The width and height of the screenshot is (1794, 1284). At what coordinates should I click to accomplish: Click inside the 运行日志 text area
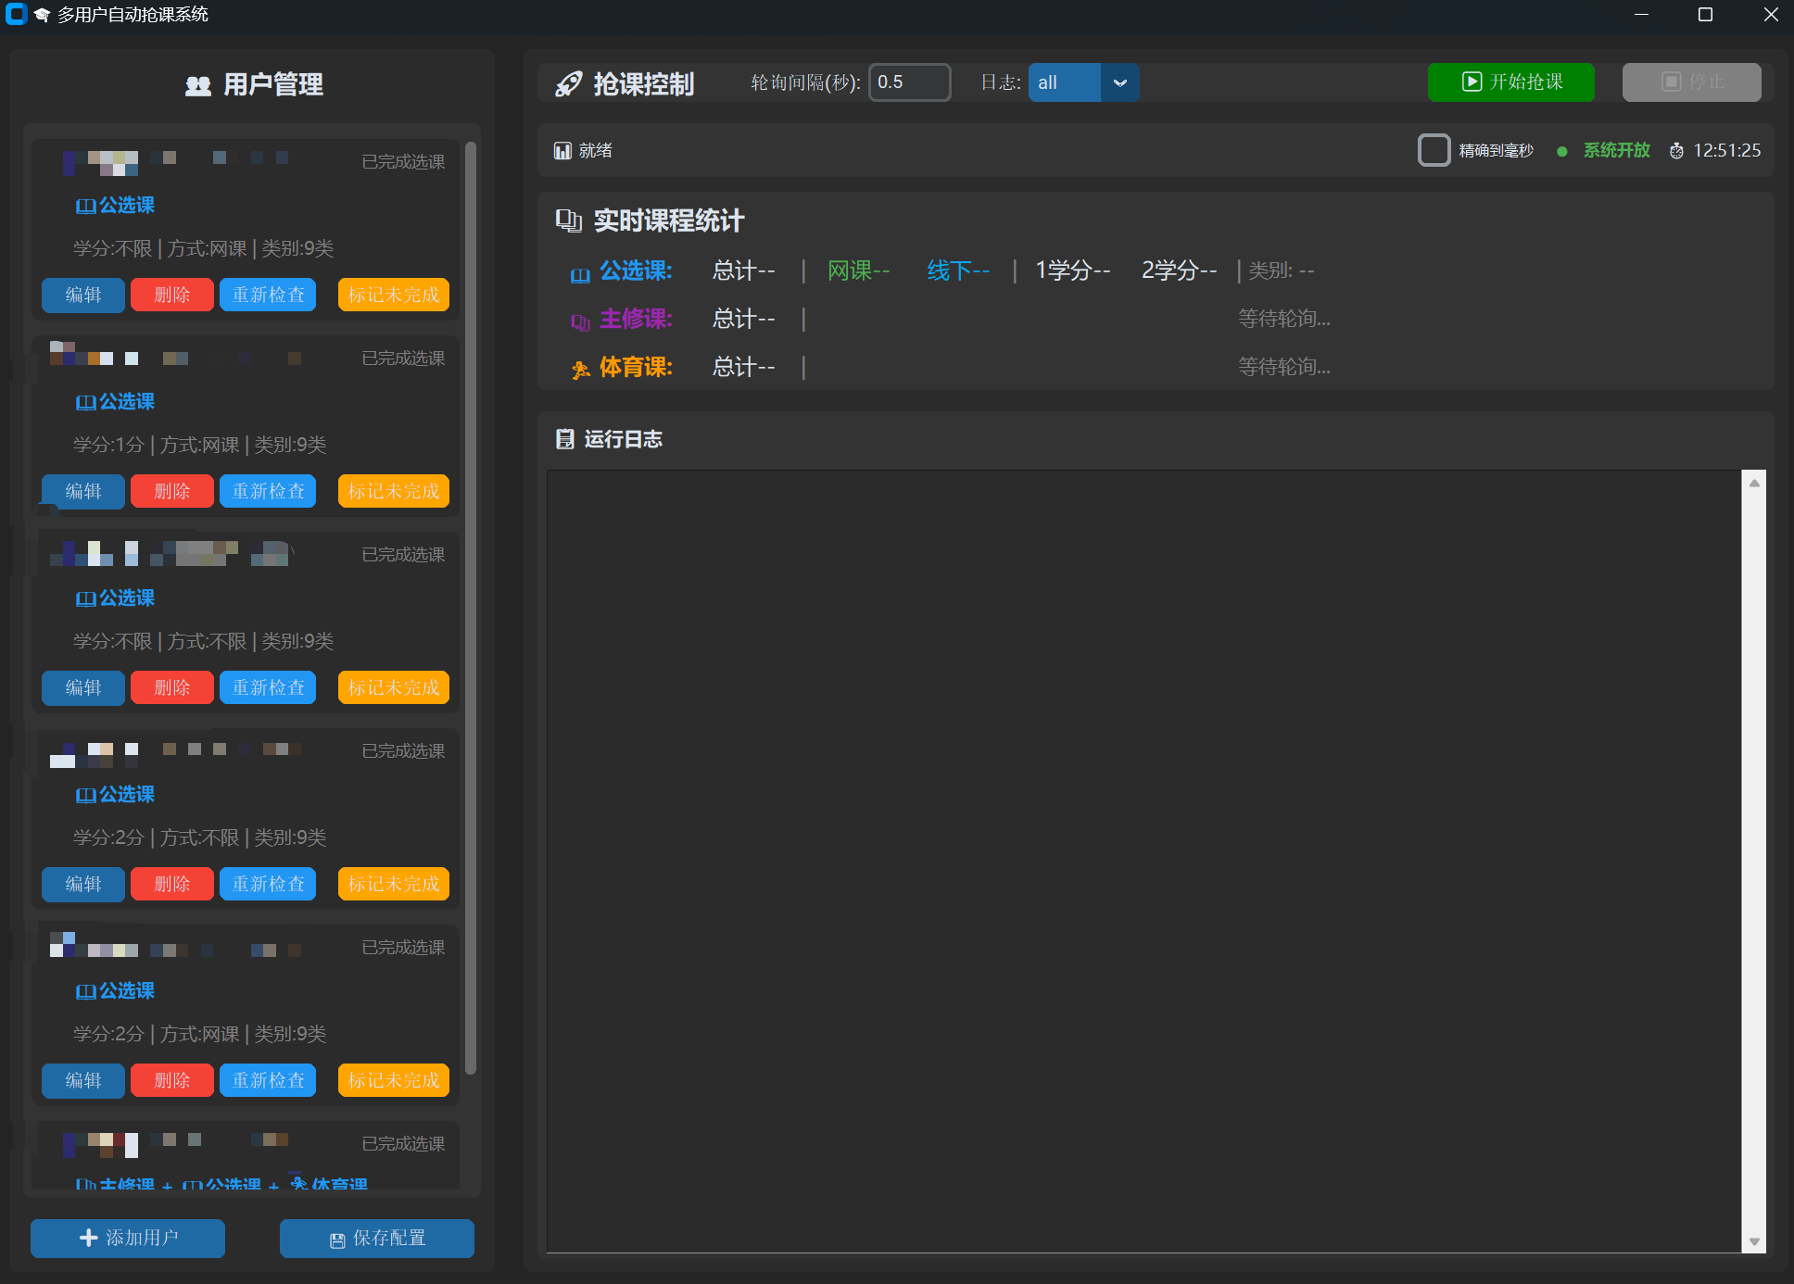[1144, 862]
